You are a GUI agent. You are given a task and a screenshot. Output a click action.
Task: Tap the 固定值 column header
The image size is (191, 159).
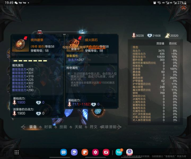pos(160,43)
